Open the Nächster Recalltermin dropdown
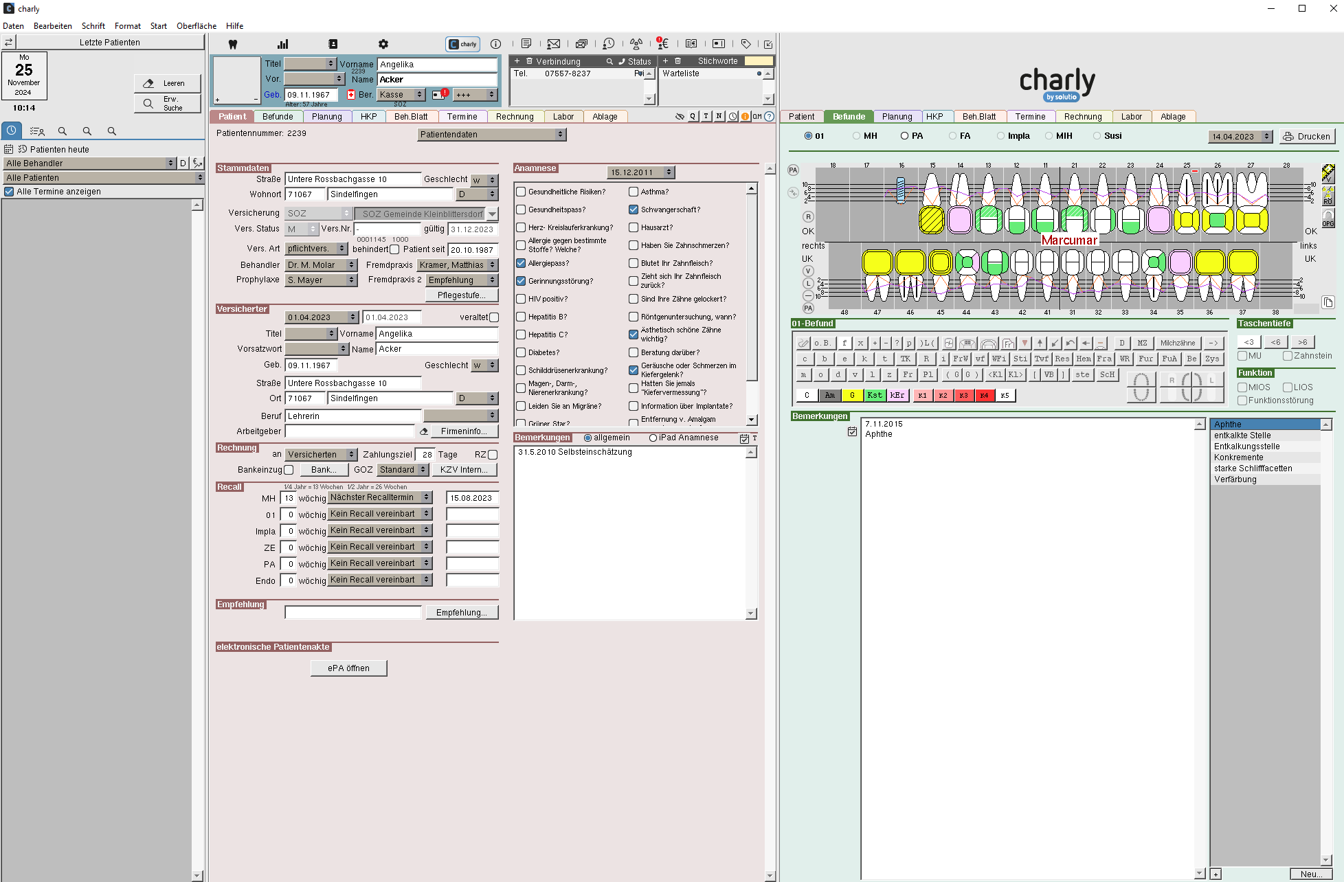The image size is (1344, 882). [x=380, y=497]
